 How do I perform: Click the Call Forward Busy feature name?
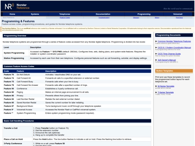pyautogui.click(x=25, y=81)
